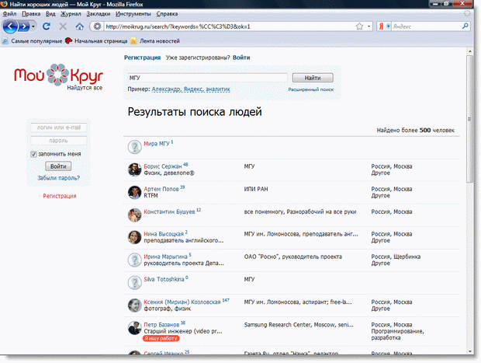Image resolution: width=481 pixels, height=363 pixels.
Task: Click the scrollbar down arrow
Action: pos(469,351)
